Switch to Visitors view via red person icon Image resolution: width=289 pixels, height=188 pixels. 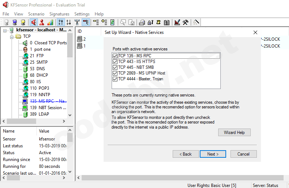point(42,22)
